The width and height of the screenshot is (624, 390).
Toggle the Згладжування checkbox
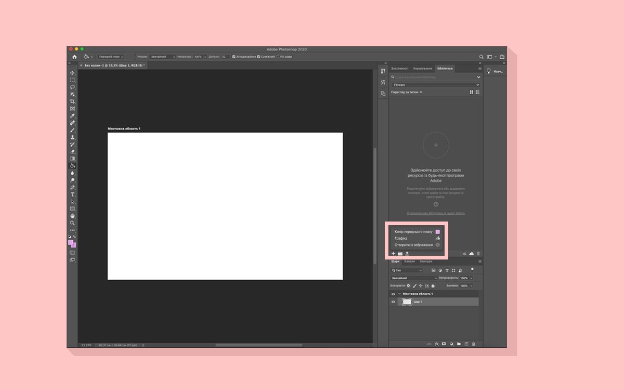(234, 57)
